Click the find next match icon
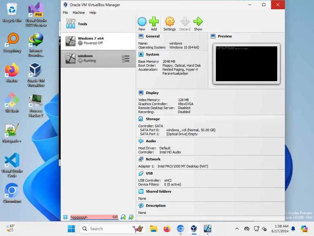This screenshot has width=314, height=236. 131,217
